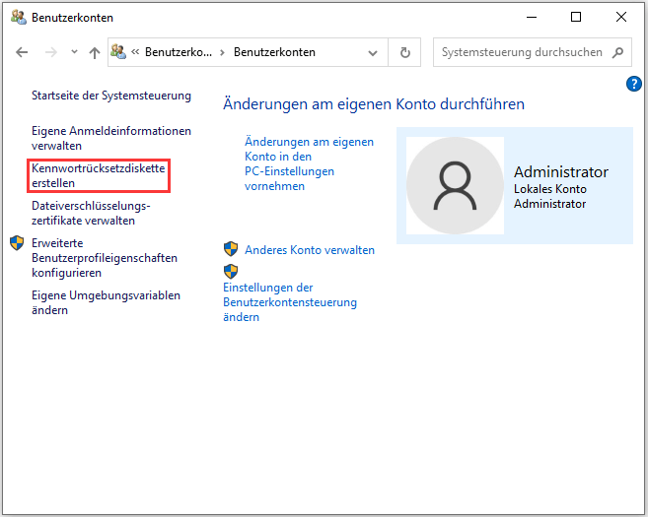
Task: Refresh the Benutzerkonten address bar
Action: pos(404,52)
